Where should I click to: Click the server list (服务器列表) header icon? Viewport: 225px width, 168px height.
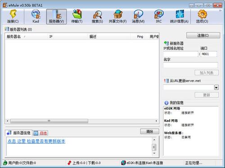pos(7,29)
